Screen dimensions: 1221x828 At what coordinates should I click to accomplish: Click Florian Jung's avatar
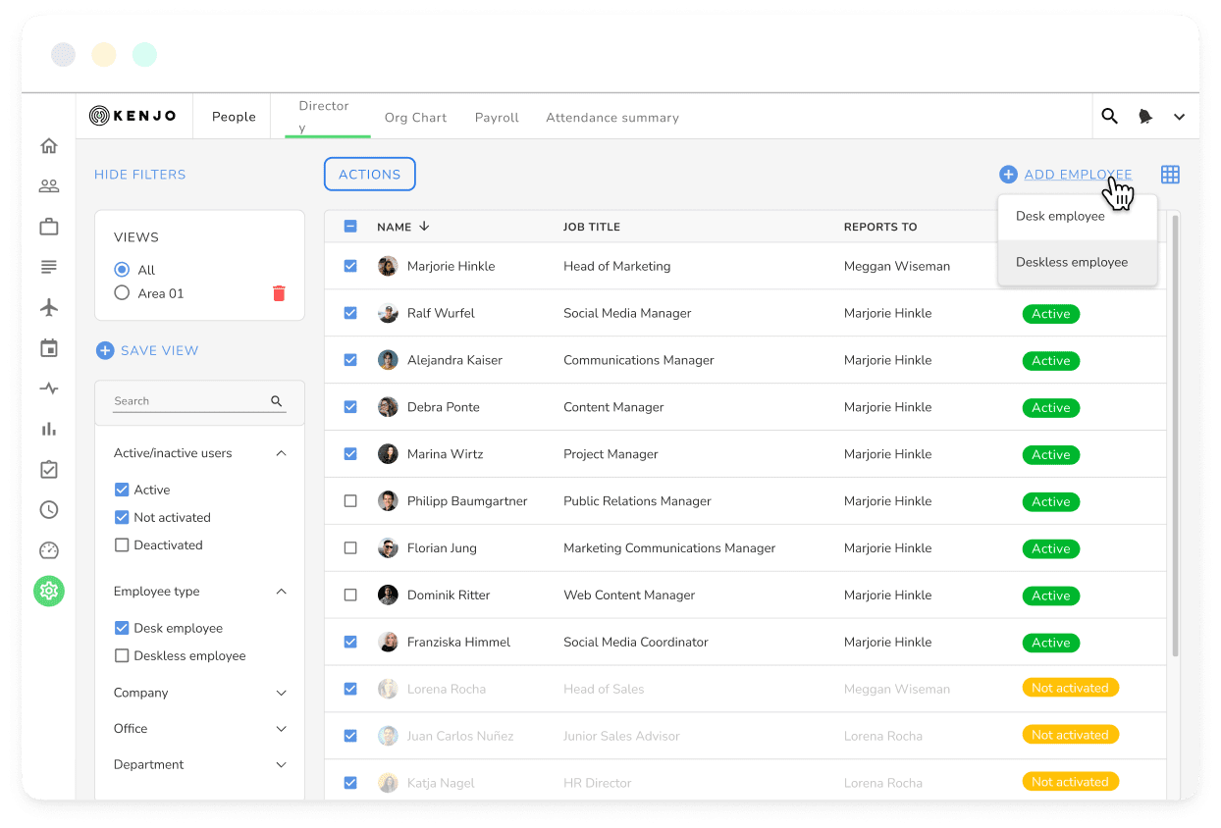pyautogui.click(x=388, y=548)
